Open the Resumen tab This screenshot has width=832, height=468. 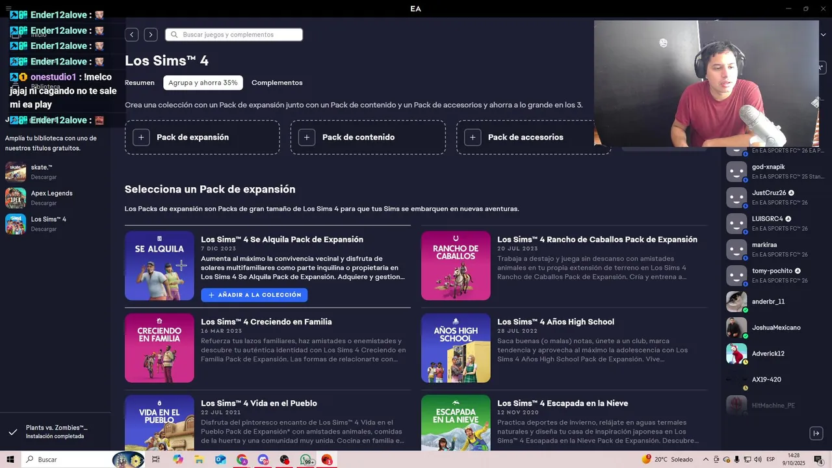click(x=140, y=83)
